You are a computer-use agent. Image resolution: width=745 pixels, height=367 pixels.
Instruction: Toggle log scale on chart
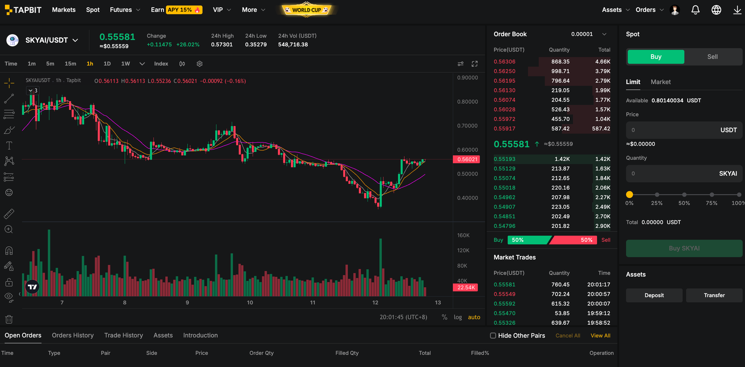(x=458, y=317)
